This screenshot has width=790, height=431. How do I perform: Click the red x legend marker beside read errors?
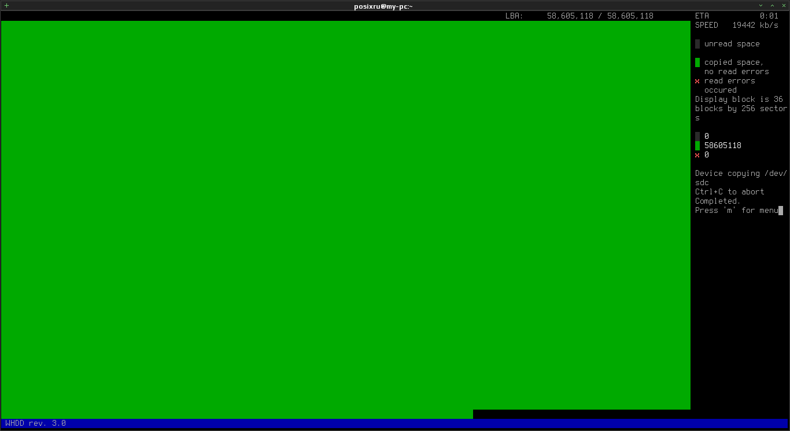coord(697,81)
